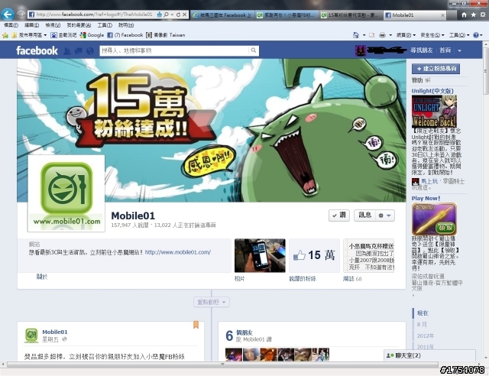Switch to the first browser tab
The width and height of the screenshot is (489, 376).
click(x=222, y=15)
